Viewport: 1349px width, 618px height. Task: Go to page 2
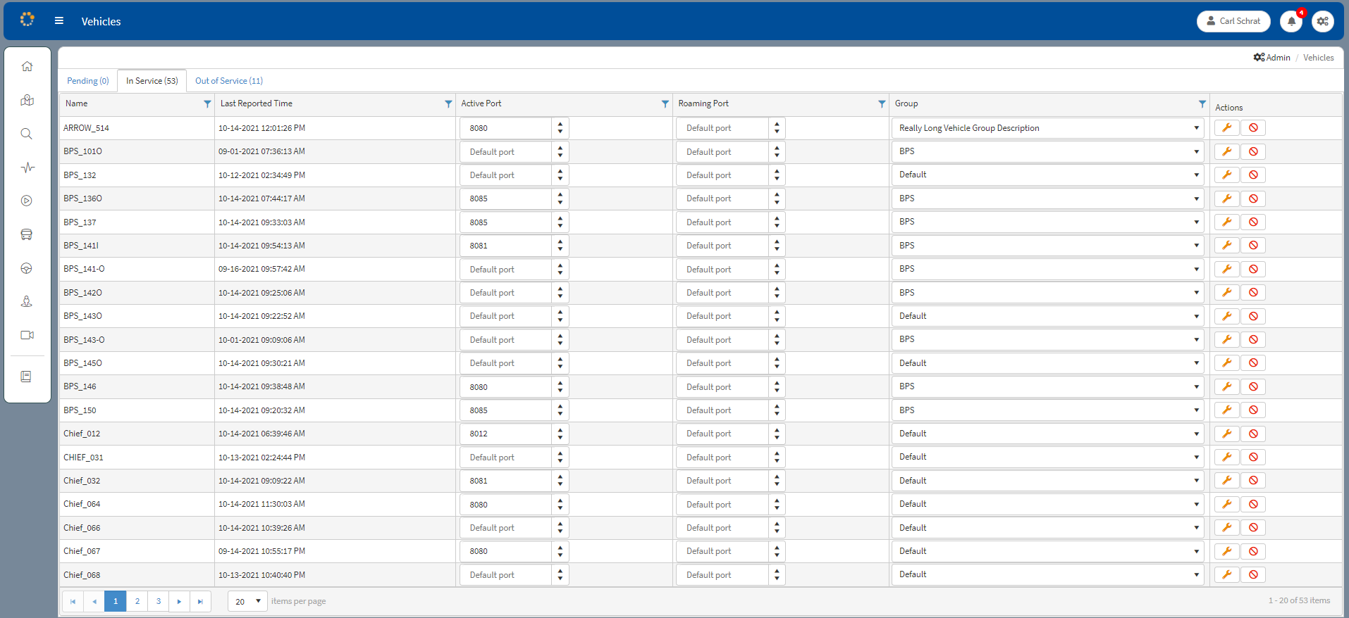[137, 601]
